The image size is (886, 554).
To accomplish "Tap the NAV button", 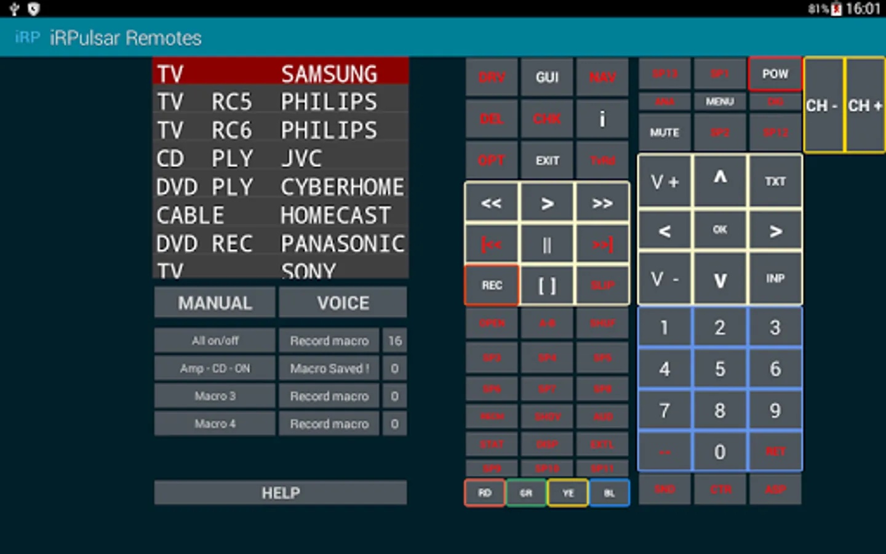I will (602, 77).
